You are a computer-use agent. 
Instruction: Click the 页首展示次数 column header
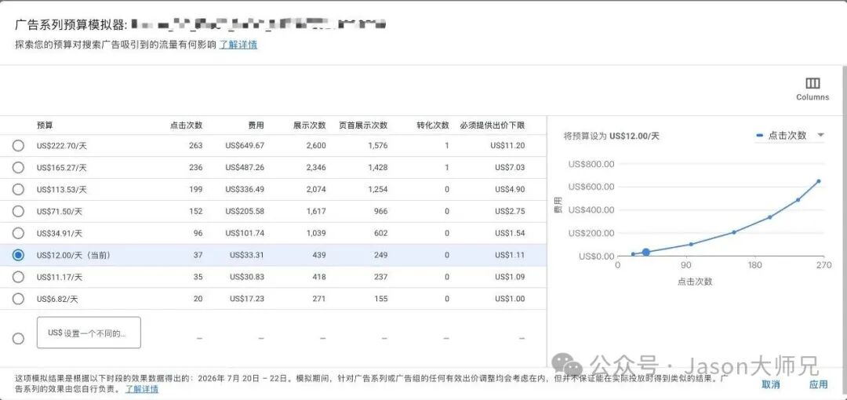tap(364, 125)
